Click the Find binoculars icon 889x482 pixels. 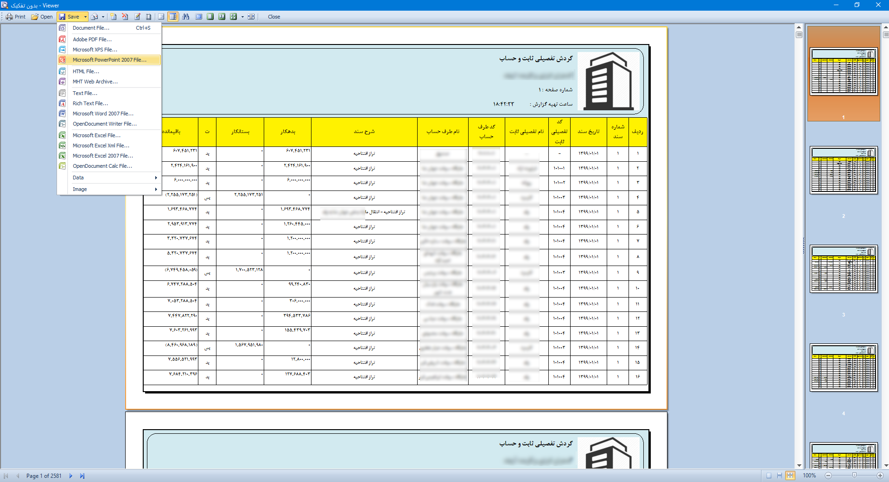(186, 17)
